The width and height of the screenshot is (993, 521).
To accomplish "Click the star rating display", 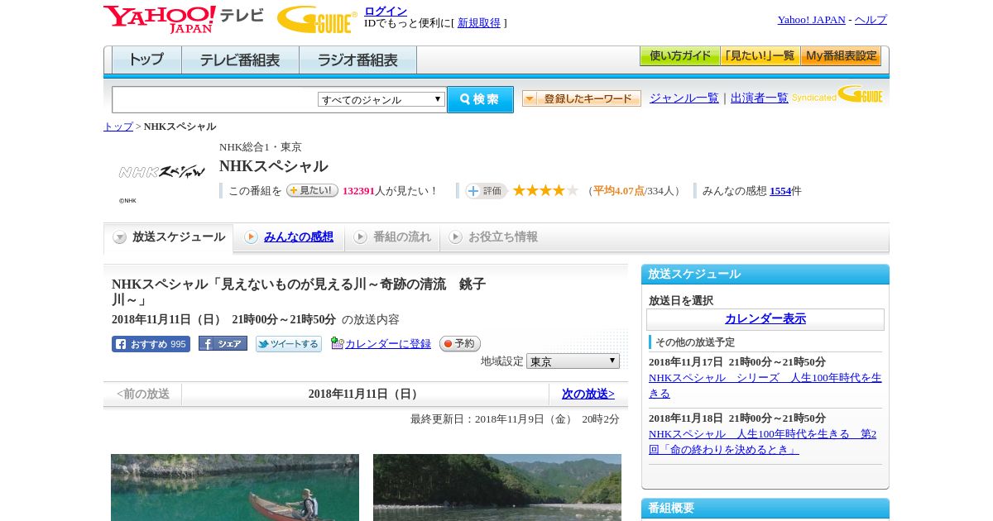I will tap(545, 190).
